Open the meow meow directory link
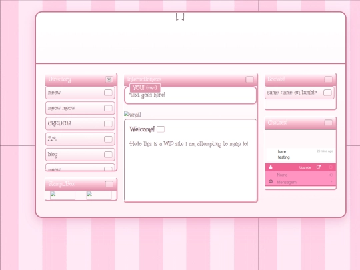Image resolution: width=360 pixels, height=270 pixels. (x=80, y=108)
